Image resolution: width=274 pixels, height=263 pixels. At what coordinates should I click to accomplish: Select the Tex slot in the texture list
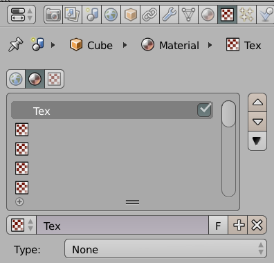click(x=112, y=110)
